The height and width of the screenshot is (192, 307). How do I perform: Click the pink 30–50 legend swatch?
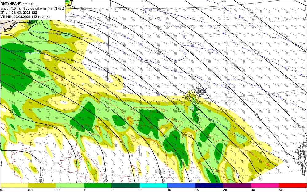coord(265,186)
